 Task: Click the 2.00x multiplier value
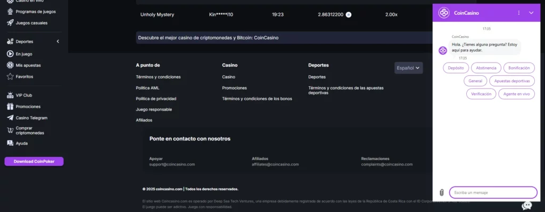(x=391, y=14)
